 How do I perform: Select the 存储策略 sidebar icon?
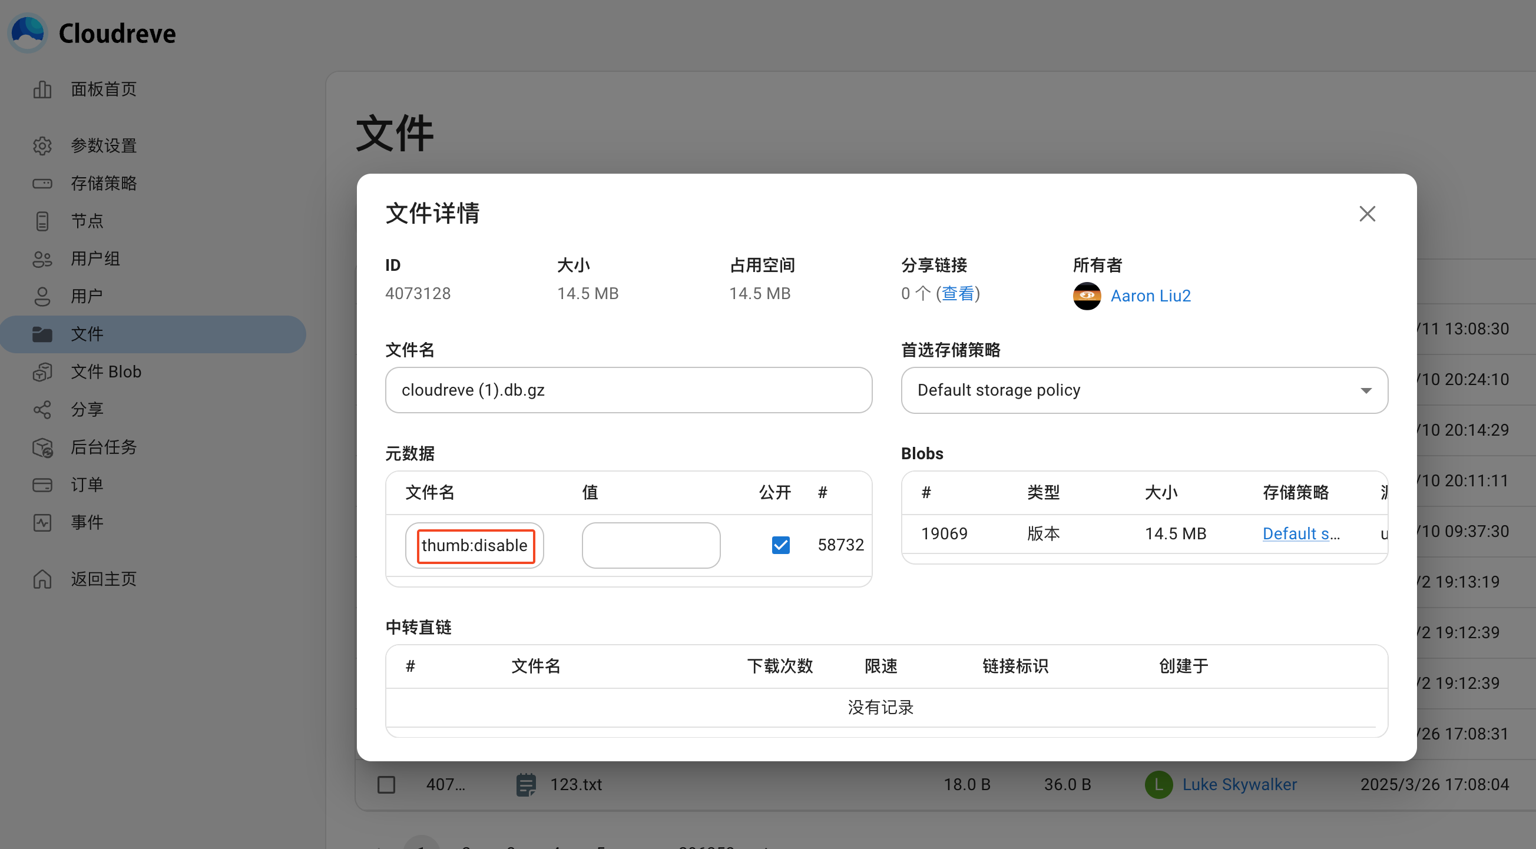pos(42,183)
